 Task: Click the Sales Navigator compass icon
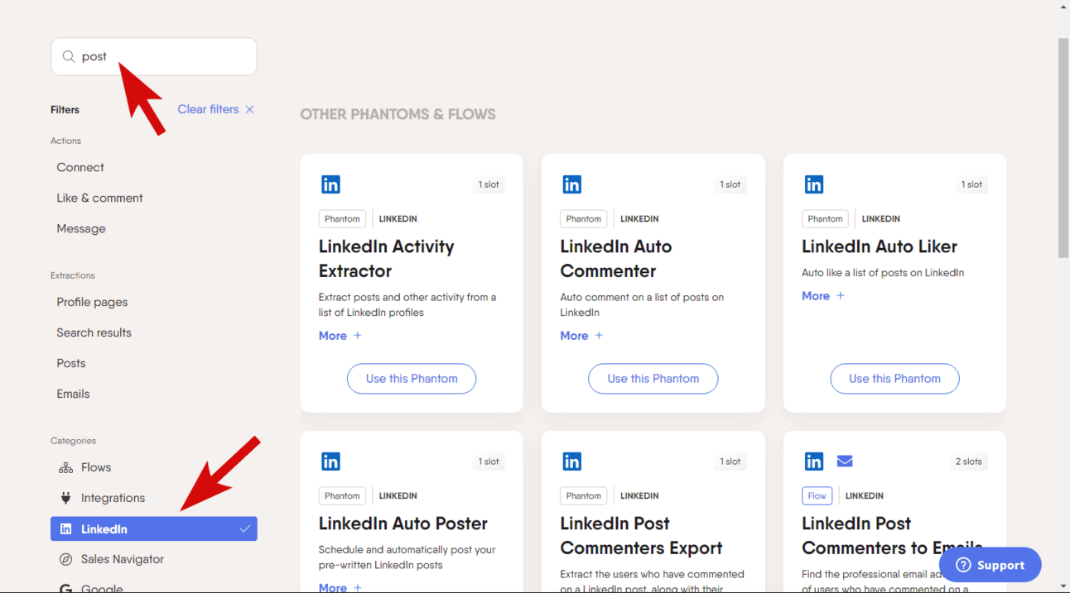coord(65,559)
